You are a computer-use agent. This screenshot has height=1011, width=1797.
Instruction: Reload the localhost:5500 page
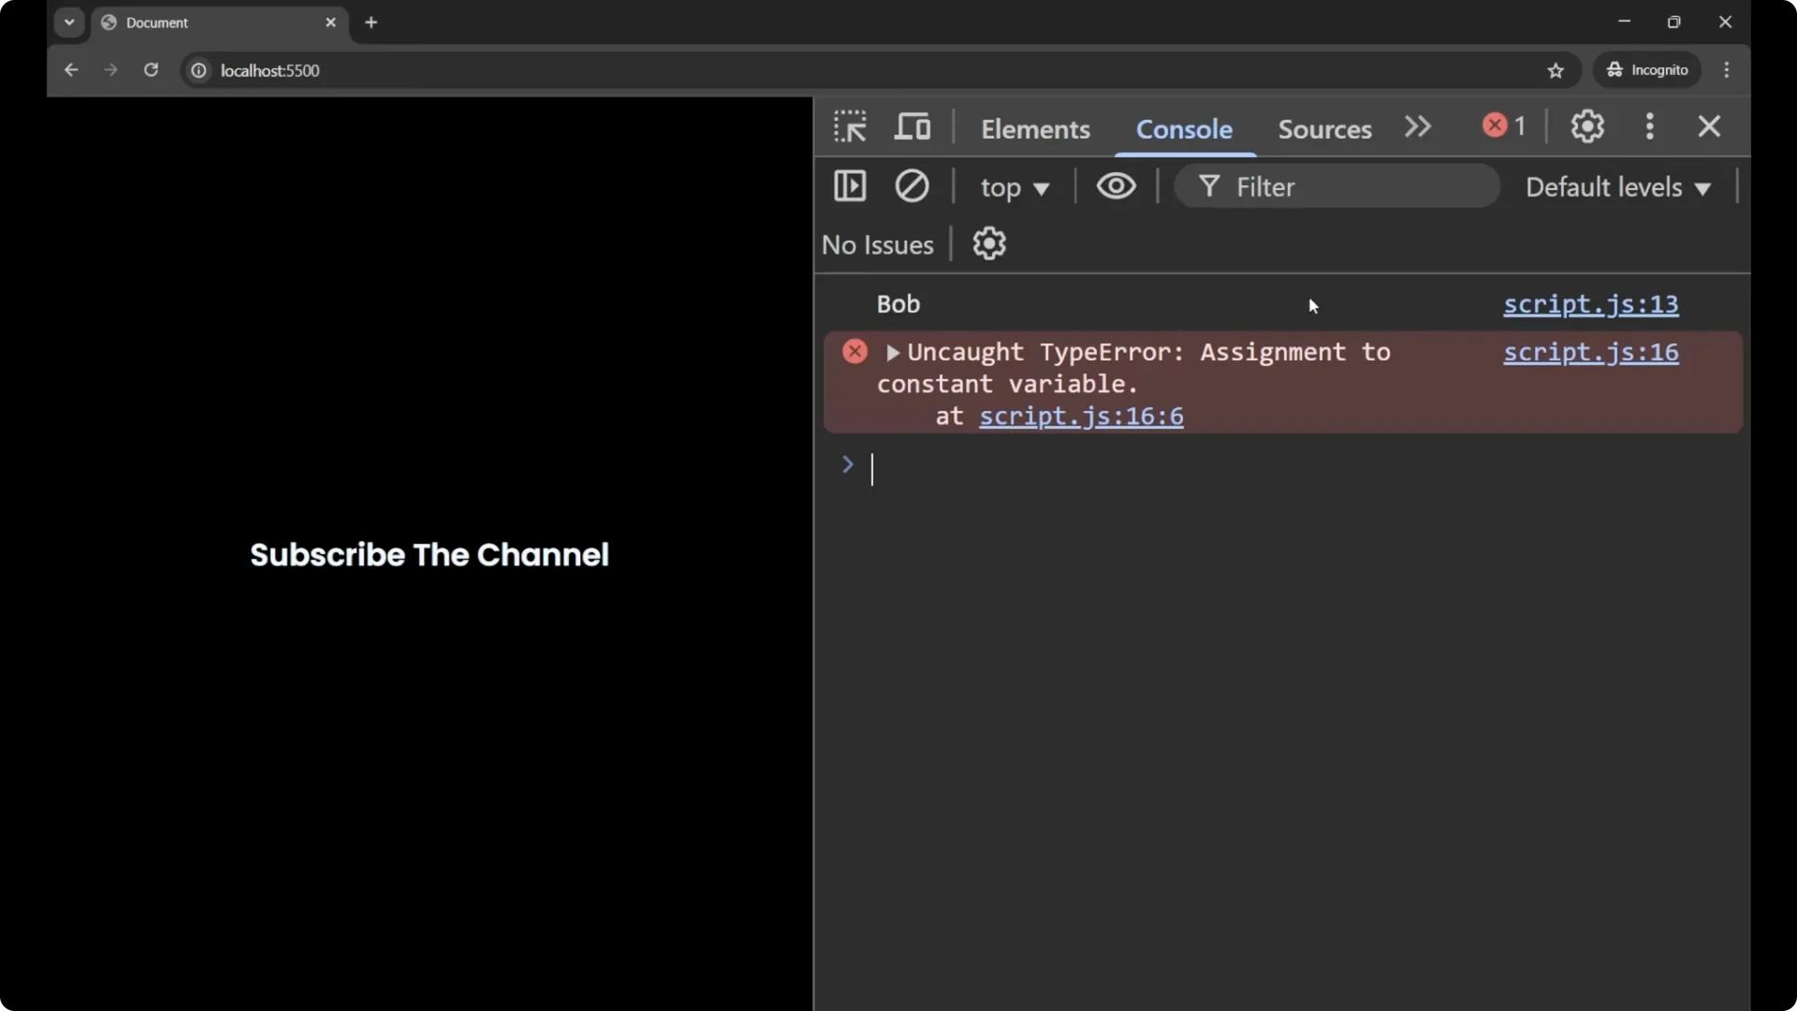pyautogui.click(x=151, y=70)
